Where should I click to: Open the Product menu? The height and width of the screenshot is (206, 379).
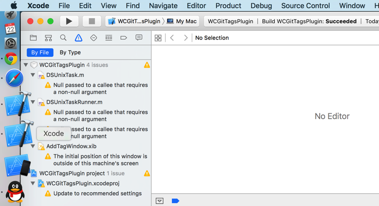[228, 6]
